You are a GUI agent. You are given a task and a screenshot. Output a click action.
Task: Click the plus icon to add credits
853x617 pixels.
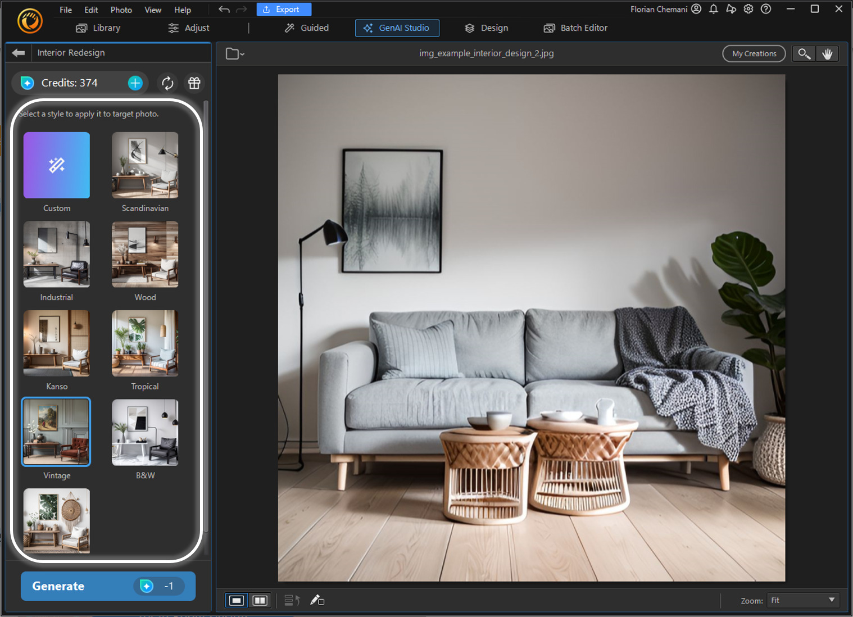(x=135, y=83)
